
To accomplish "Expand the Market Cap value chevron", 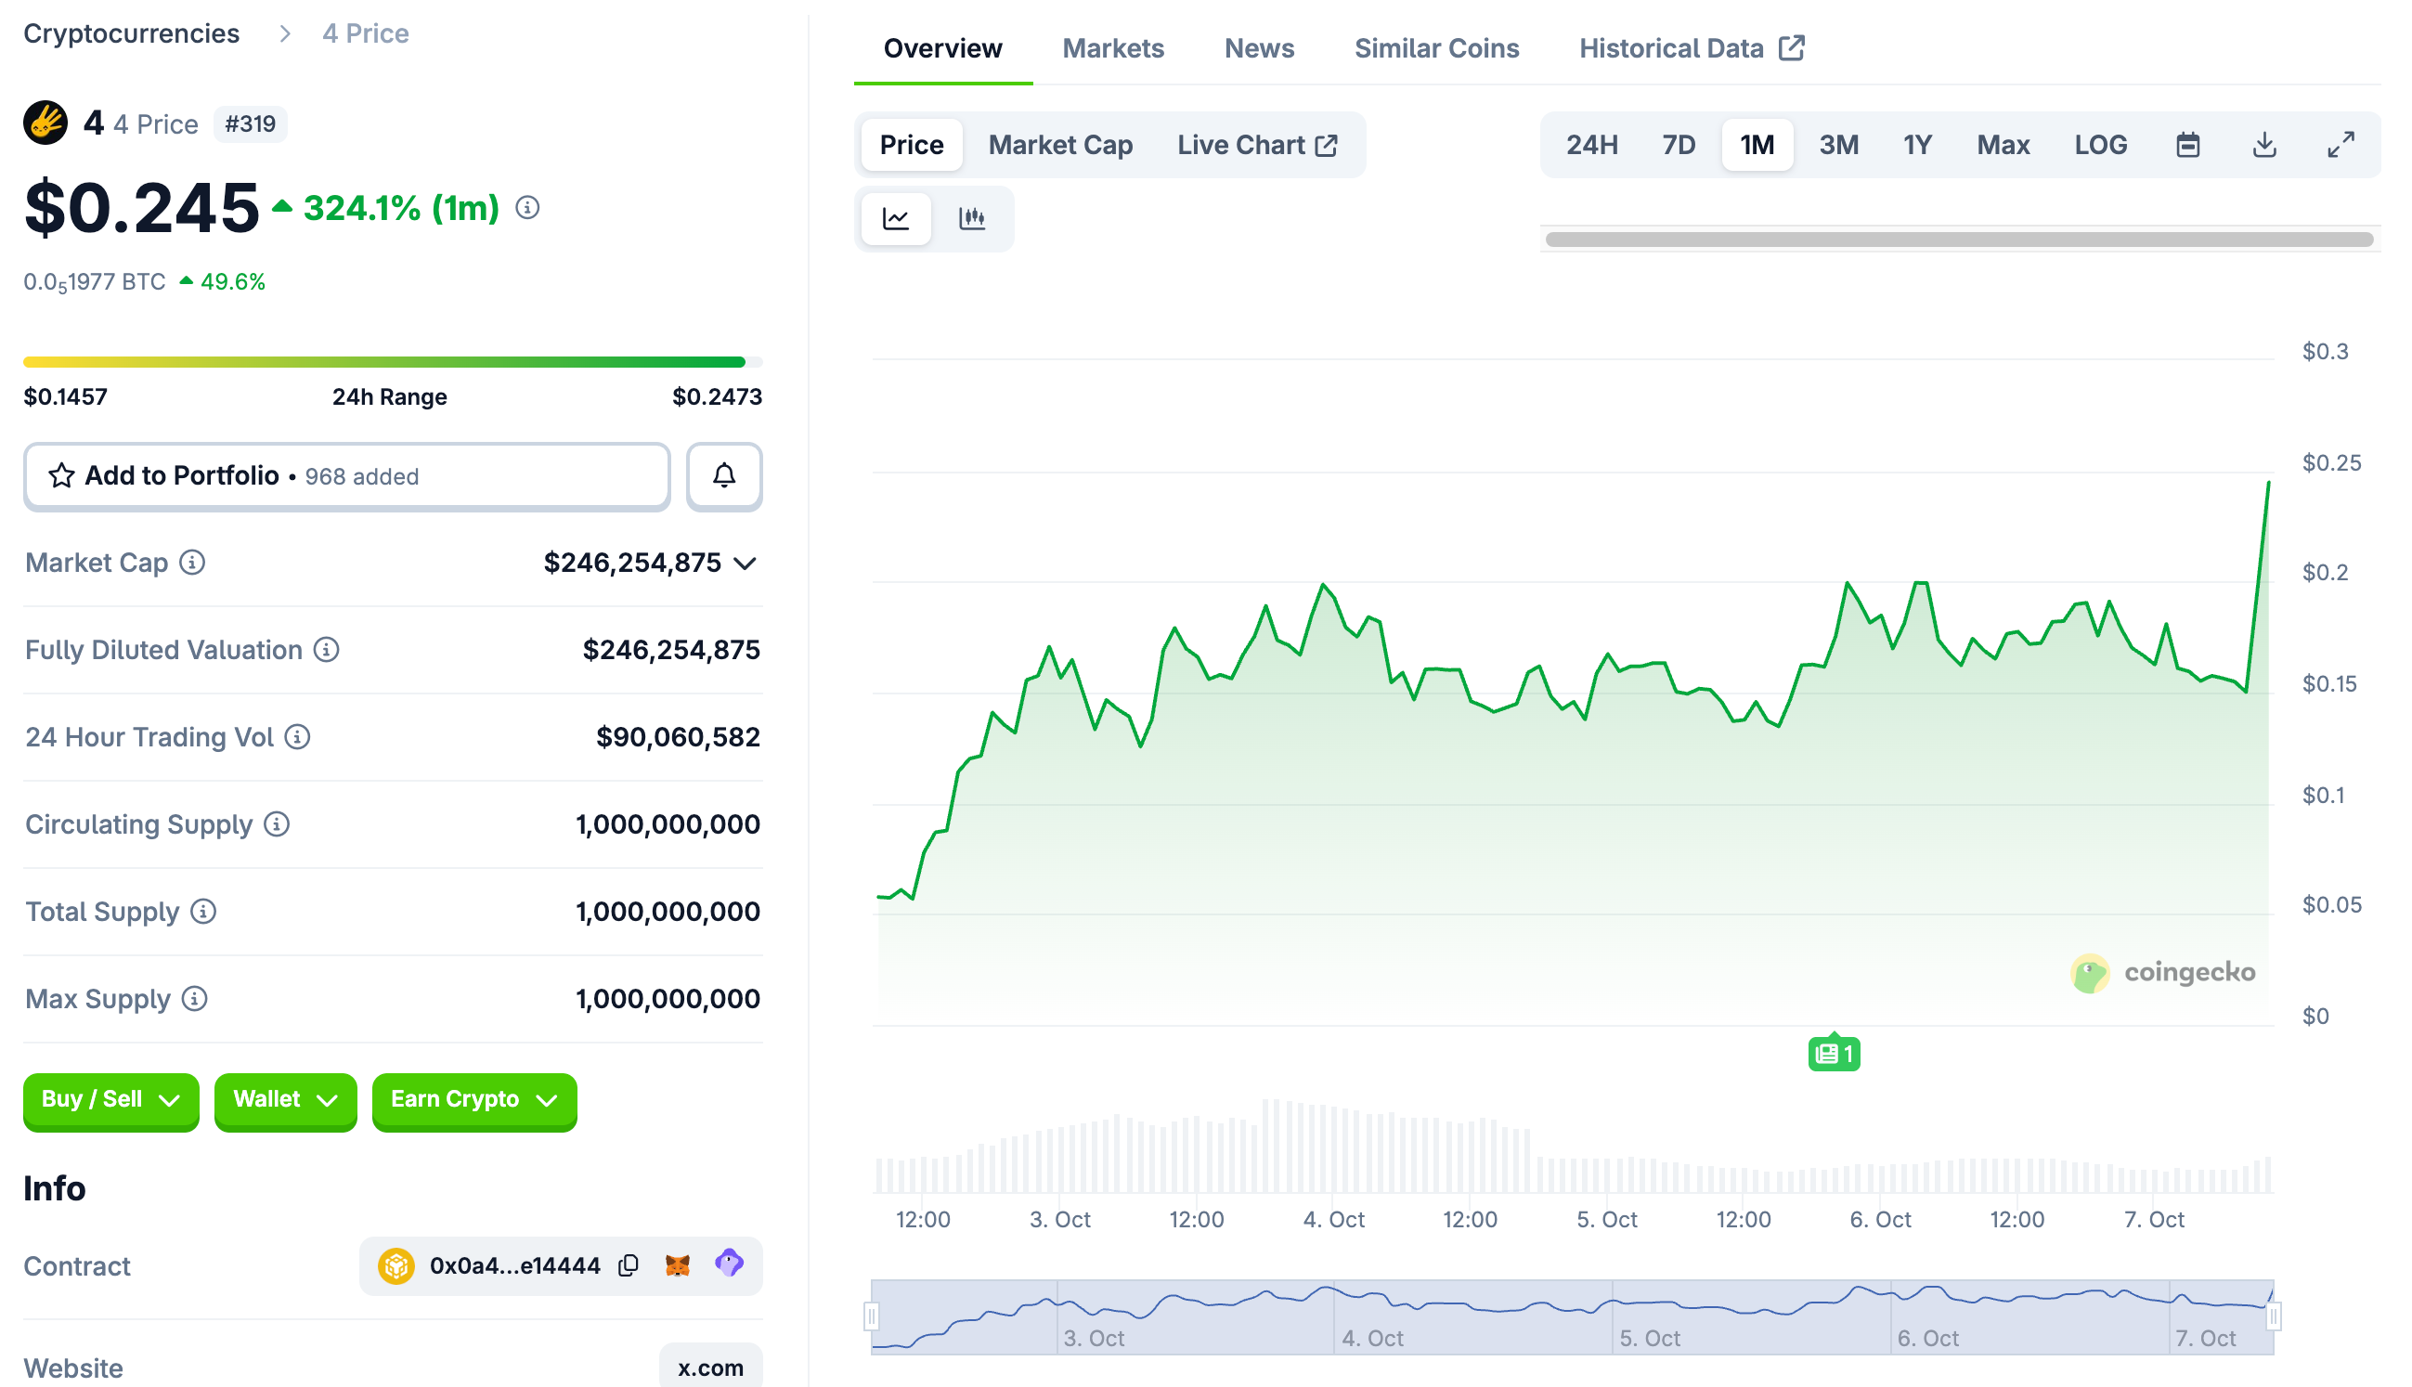I will pos(746,564).
